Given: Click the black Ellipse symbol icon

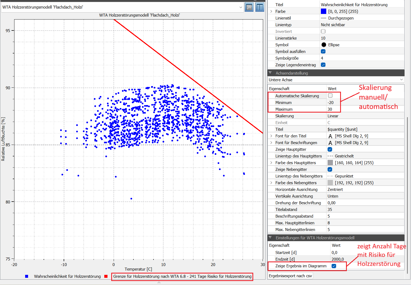Looking at the screenshot, I should tap(324, 45).
